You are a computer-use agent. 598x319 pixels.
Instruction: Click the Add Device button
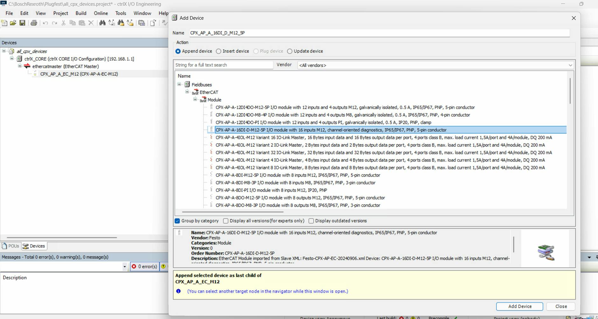[x=520, y=306]
